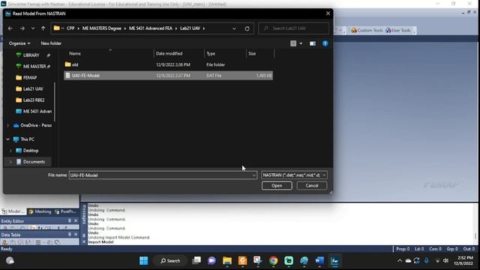Go back using the dialog's back arrow
The width and height of the screenshot is (480, 270).
(10, 28)
